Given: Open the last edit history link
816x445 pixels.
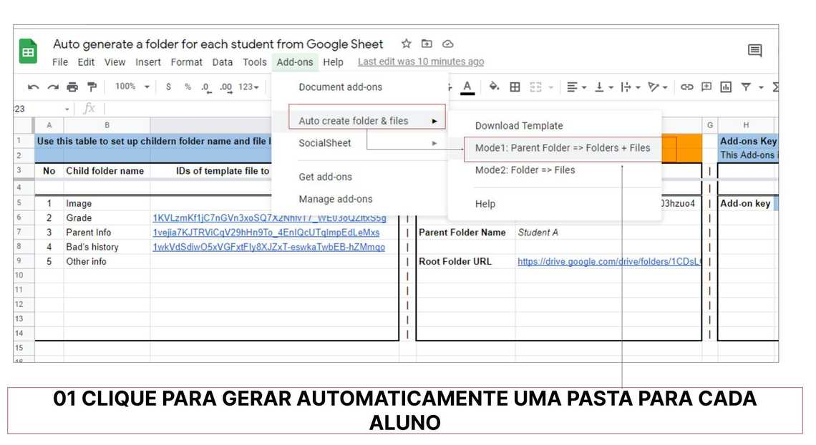Looking at the screenshot, I should tap(420, 62).
